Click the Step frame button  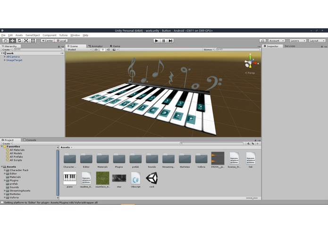click(x=170, y=41)
